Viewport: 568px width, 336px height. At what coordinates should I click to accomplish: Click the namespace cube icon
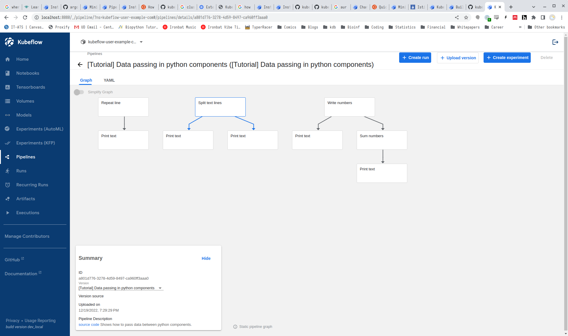[x=83, y=42]
